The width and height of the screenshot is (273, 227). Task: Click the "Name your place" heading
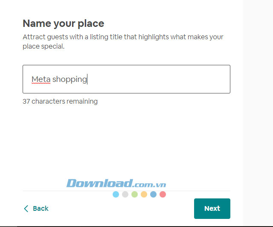(x=63, y=23)
